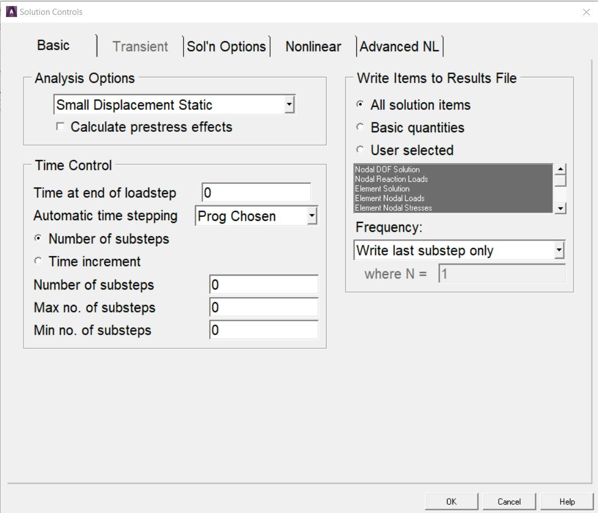
Task: Open the Nonlinear tab
Action: 313,47
